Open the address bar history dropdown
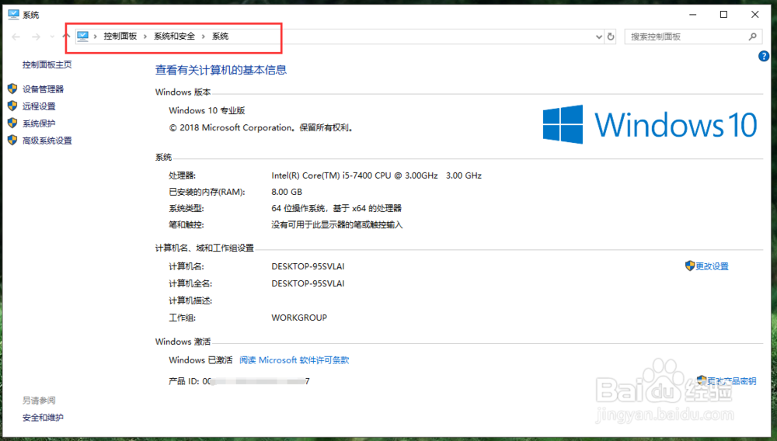 click(x=598, y=36)
